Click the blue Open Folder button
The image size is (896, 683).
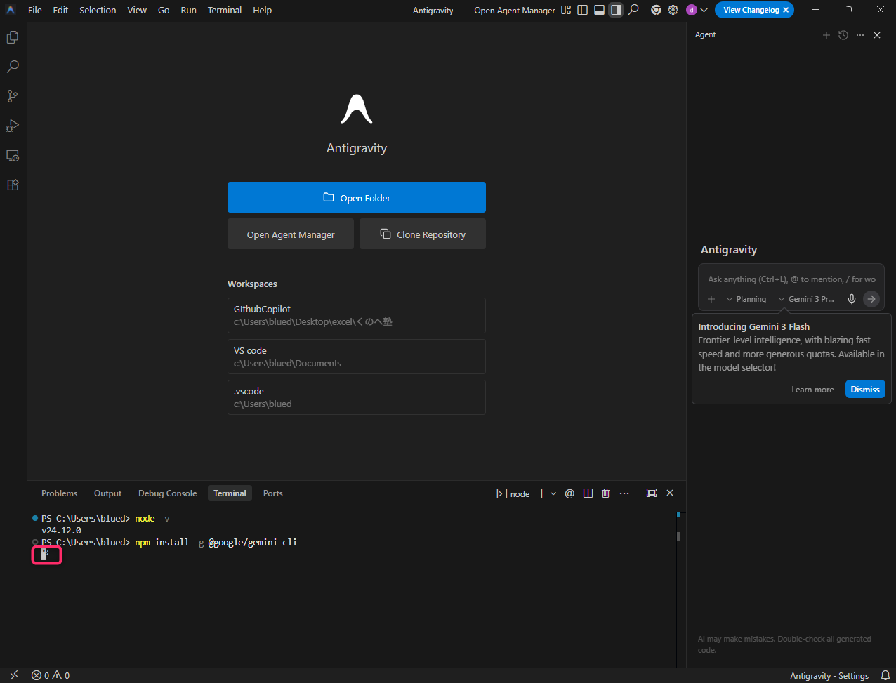pyautogui.click(x=356, y=197)
